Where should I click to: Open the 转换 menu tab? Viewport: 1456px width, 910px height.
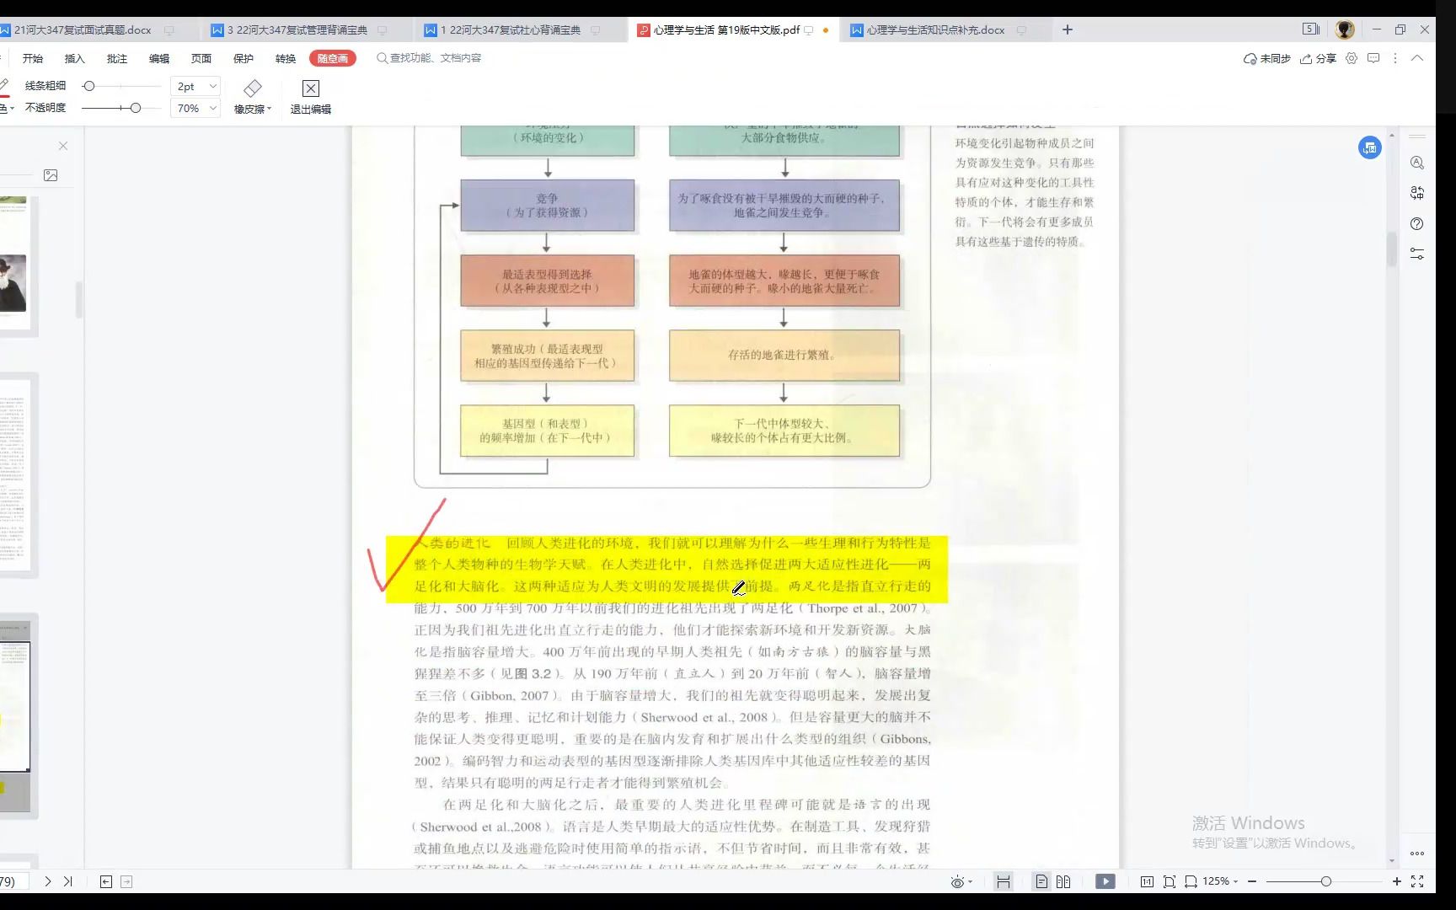286,58
